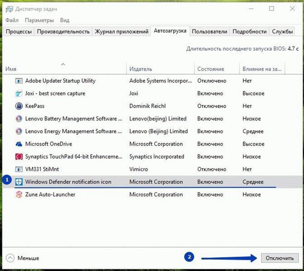The image size is (304, 271).
Task: Click the Joxi publisher cell
Action: coord(134,94)
